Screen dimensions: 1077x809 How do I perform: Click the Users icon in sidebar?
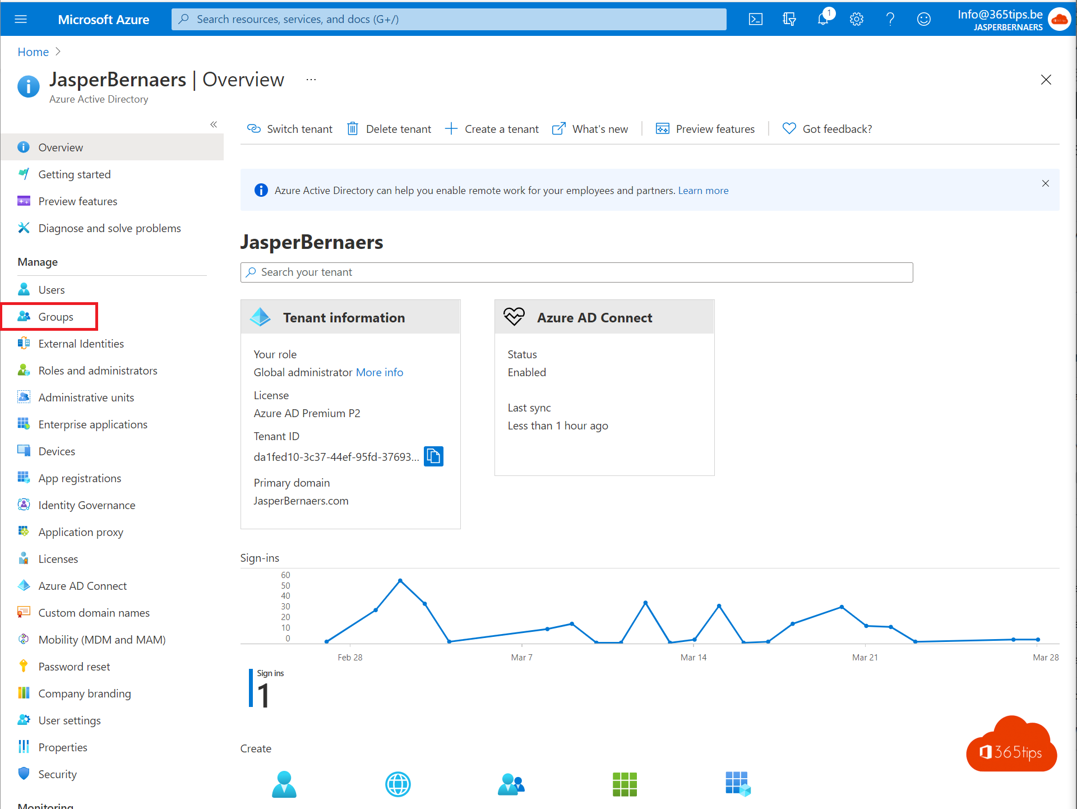coord(23,289)
